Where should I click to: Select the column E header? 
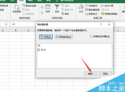[28, 30]
